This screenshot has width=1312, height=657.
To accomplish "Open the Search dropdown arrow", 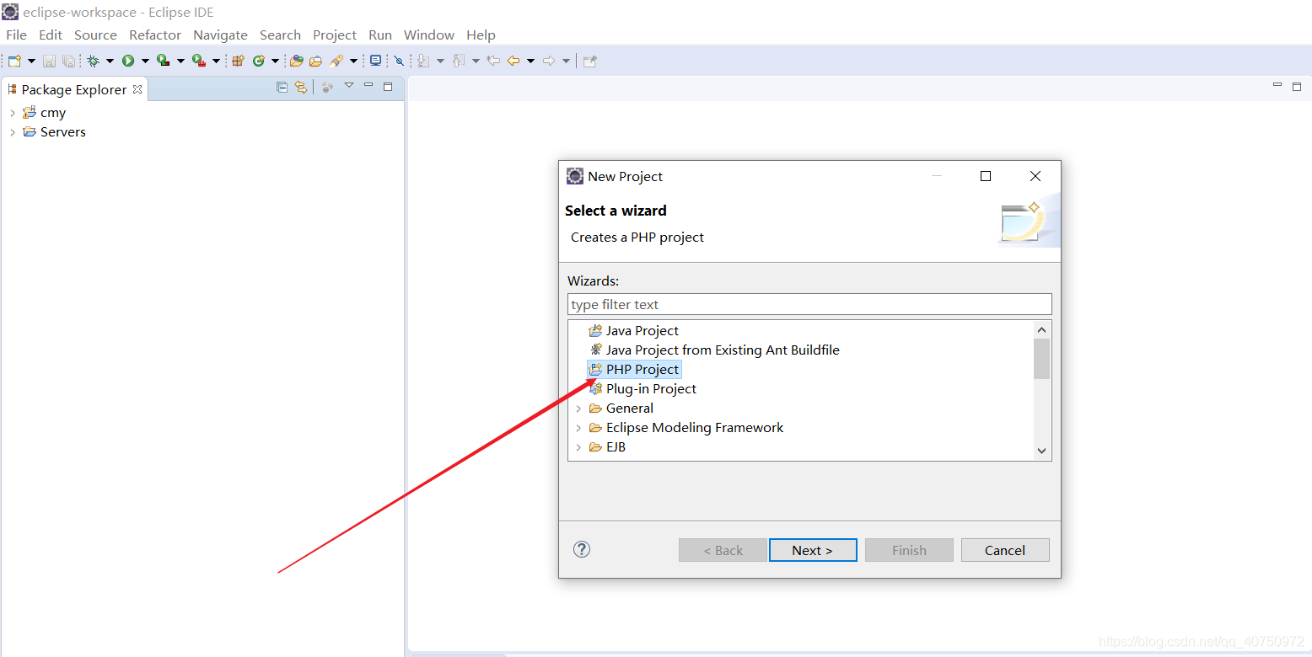I will tap(353, 61).
